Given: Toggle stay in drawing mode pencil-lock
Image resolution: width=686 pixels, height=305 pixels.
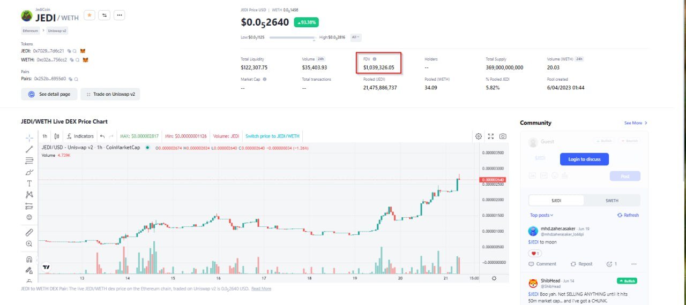Looking at the screenshot, I should [x=29, y=270].
